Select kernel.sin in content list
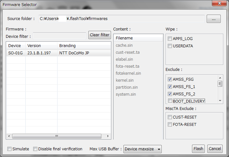The width and height of the screenshot is (229, 157). click(x=125, y=80)
